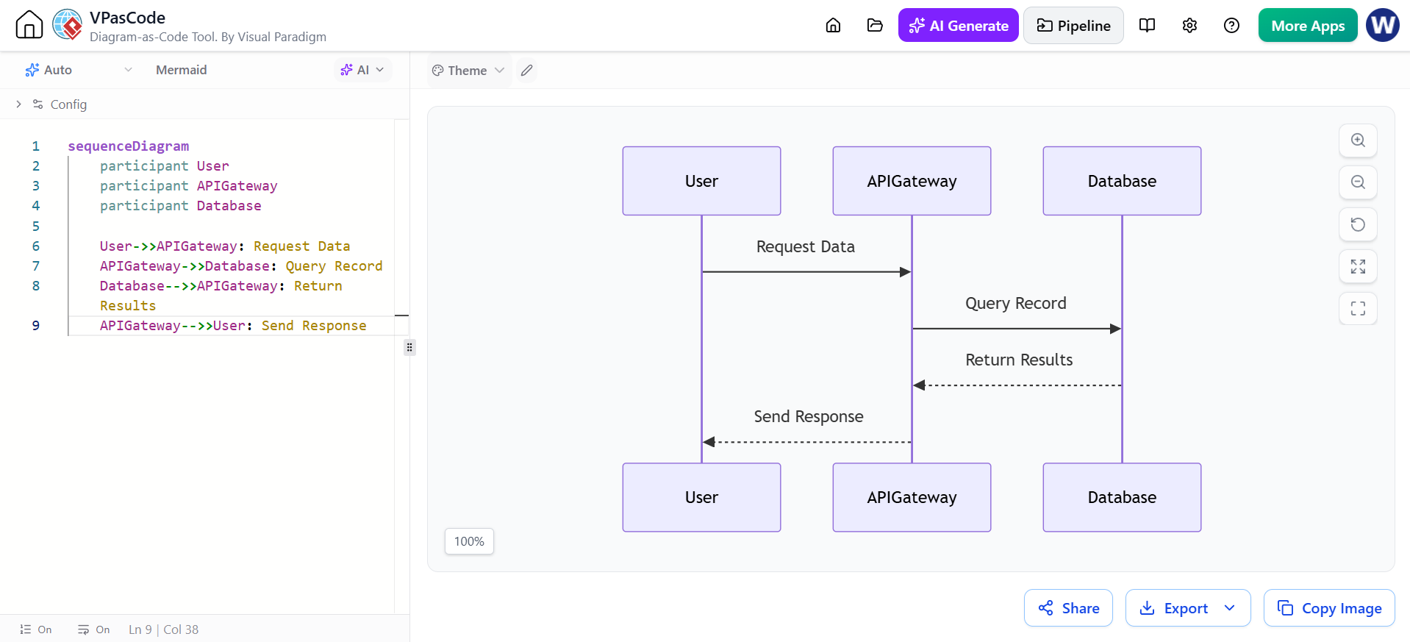Click the bottom APIGateway participant box
Viewport: 1410px width, 642px height.
pyautogui.click(x=912, y=497)
